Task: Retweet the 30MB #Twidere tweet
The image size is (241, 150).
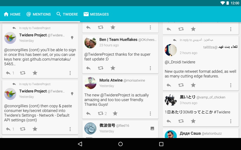Action: click(x=181, y=121)
